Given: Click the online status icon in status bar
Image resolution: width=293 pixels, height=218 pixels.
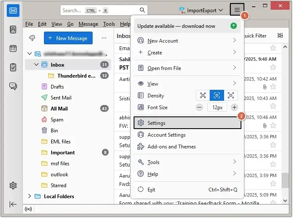Looking at the screenshot, I should [x=28, y=209].
